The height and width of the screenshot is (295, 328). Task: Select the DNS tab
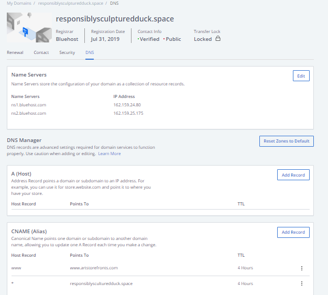click(90, 52)
